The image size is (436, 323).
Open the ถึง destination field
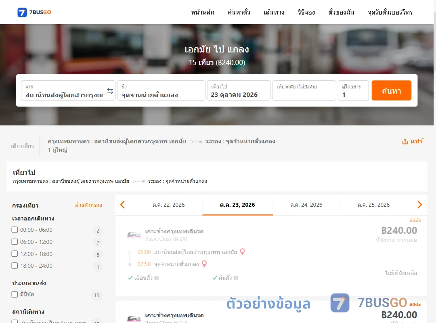point(161,90)
